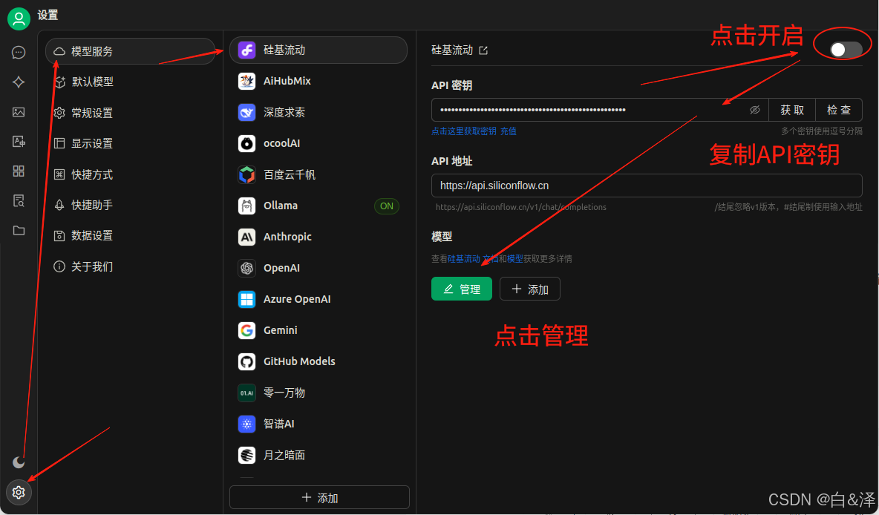Screen dimensions: 879x515
Task: Click the 百度云千帆 provider logo
Action: pos(246,175)
